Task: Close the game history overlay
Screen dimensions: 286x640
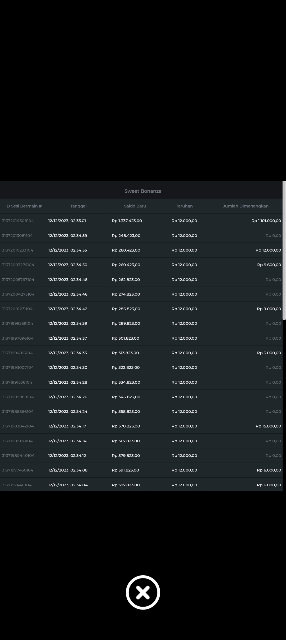Action: [143, 592]
